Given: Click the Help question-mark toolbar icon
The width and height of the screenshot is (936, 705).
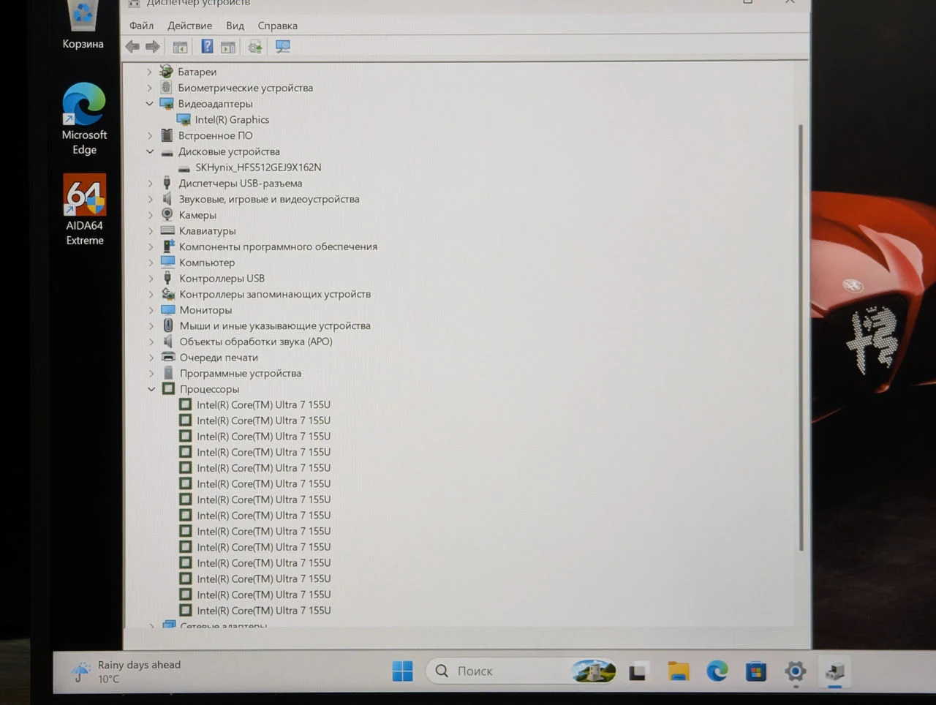Looking at the screenshot, I should pos(207,47).
